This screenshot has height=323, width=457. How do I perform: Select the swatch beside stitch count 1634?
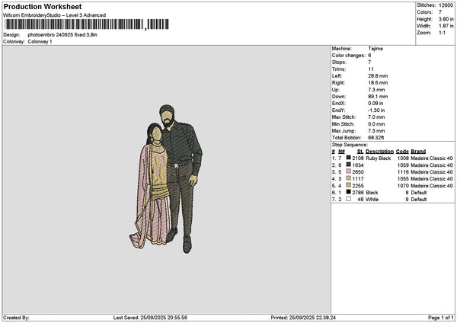tap(348, 165)
